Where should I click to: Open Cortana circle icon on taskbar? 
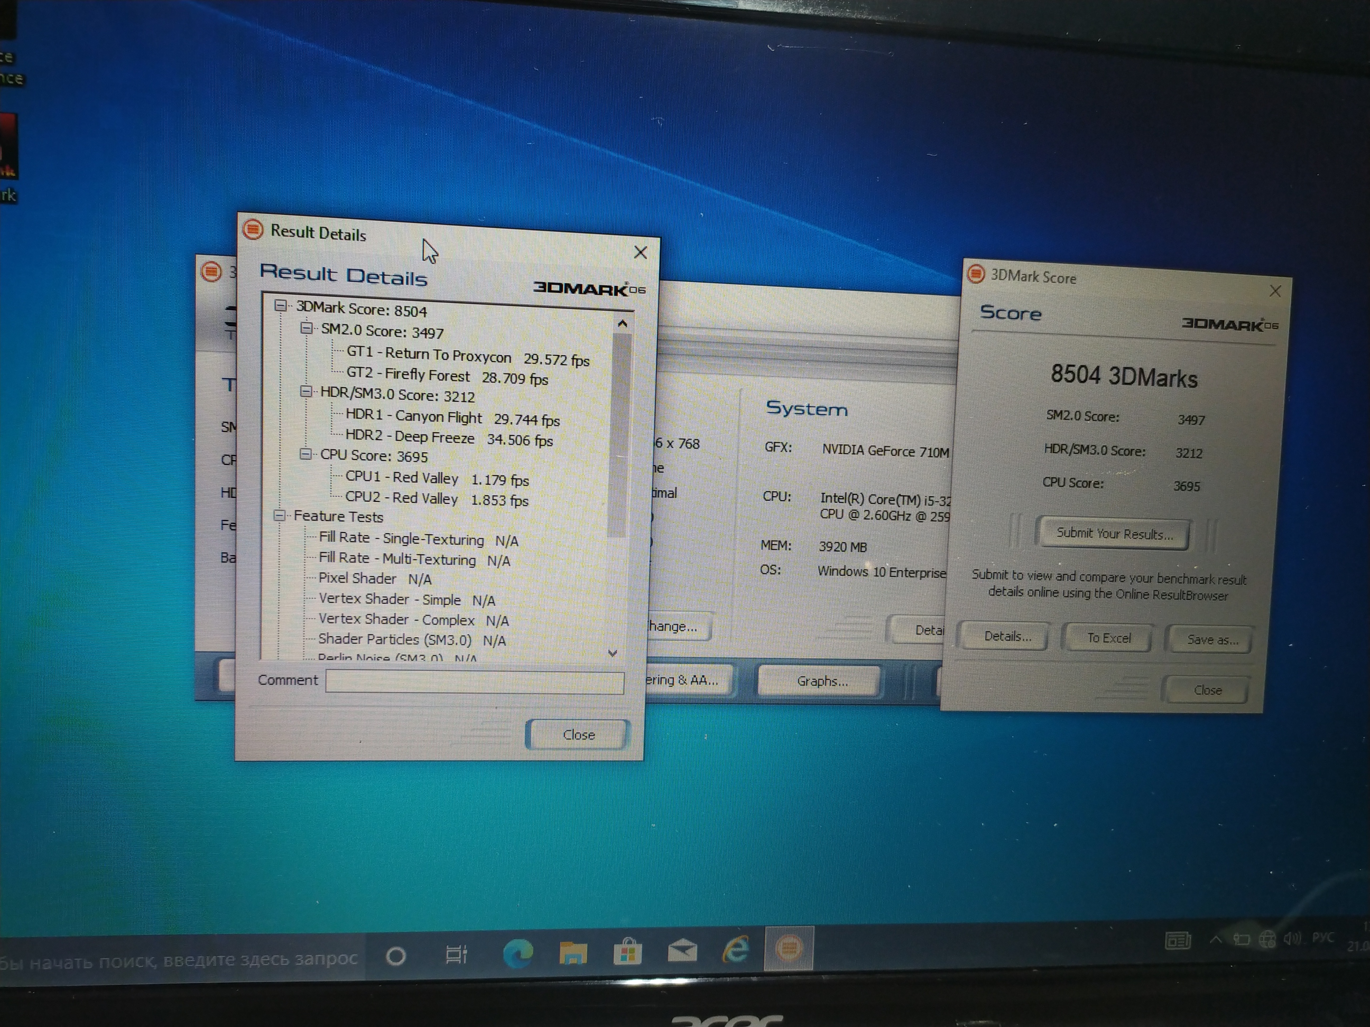point(396,956)
